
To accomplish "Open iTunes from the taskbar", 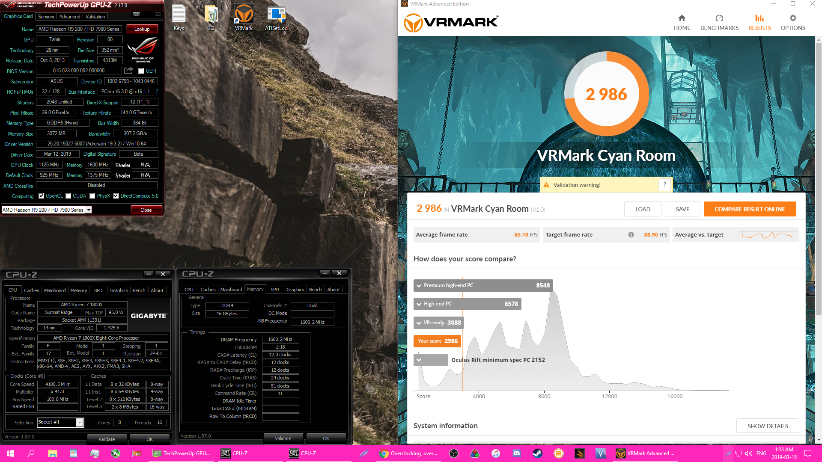I will click(496, 453).
